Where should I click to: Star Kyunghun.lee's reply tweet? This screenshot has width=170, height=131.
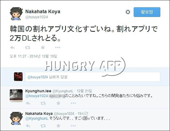(x=58, y=103)
